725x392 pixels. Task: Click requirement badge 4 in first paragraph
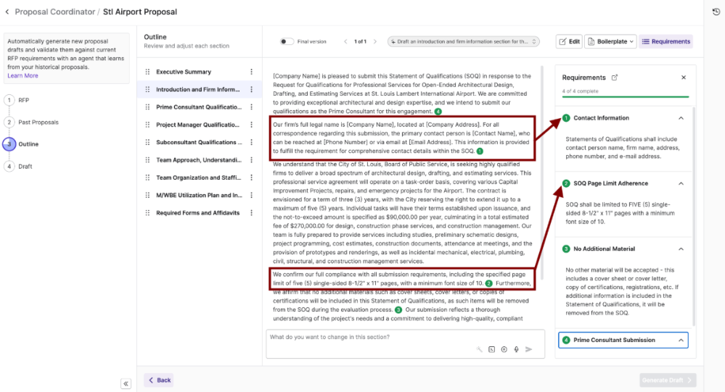pos(438,112)
